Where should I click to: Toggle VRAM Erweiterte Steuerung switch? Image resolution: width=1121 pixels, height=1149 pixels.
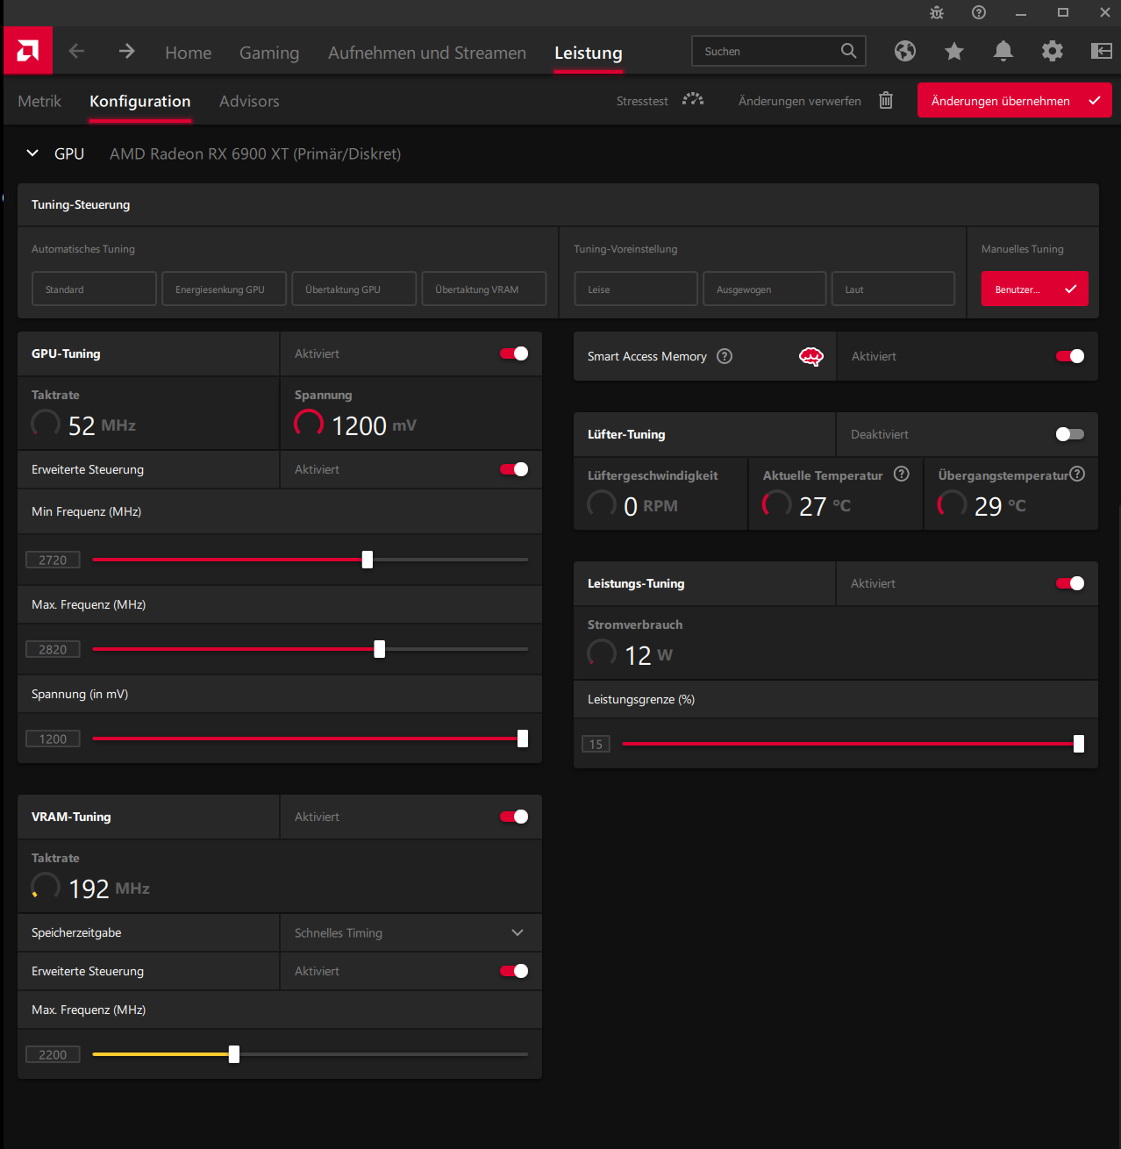[x=514, y=971]
